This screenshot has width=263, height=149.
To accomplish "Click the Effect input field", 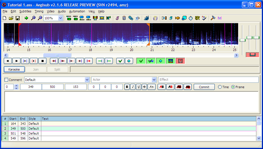I will pyautogui.click(x=208, y=80).
